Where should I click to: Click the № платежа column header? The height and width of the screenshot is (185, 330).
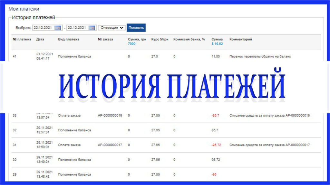click(x=22, y=40)
